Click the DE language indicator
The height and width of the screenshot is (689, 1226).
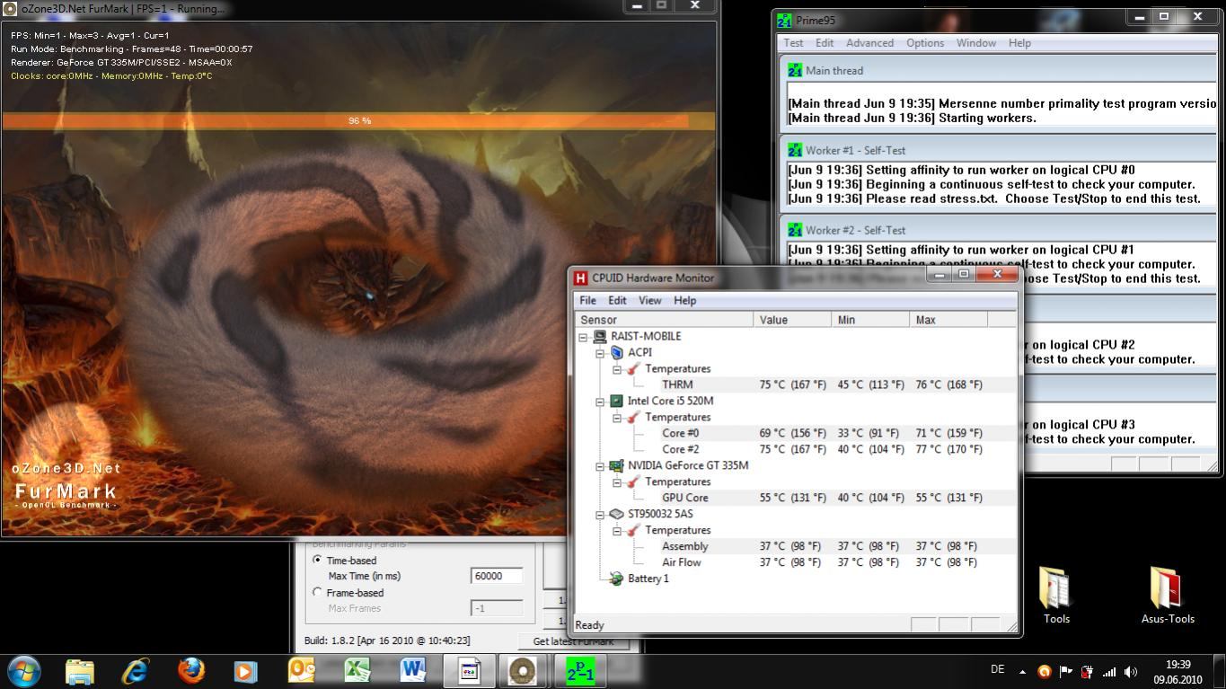997,669
